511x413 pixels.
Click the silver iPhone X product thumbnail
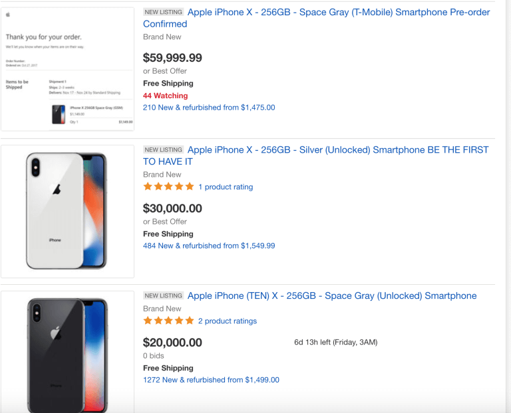click(x=67, y=211)
